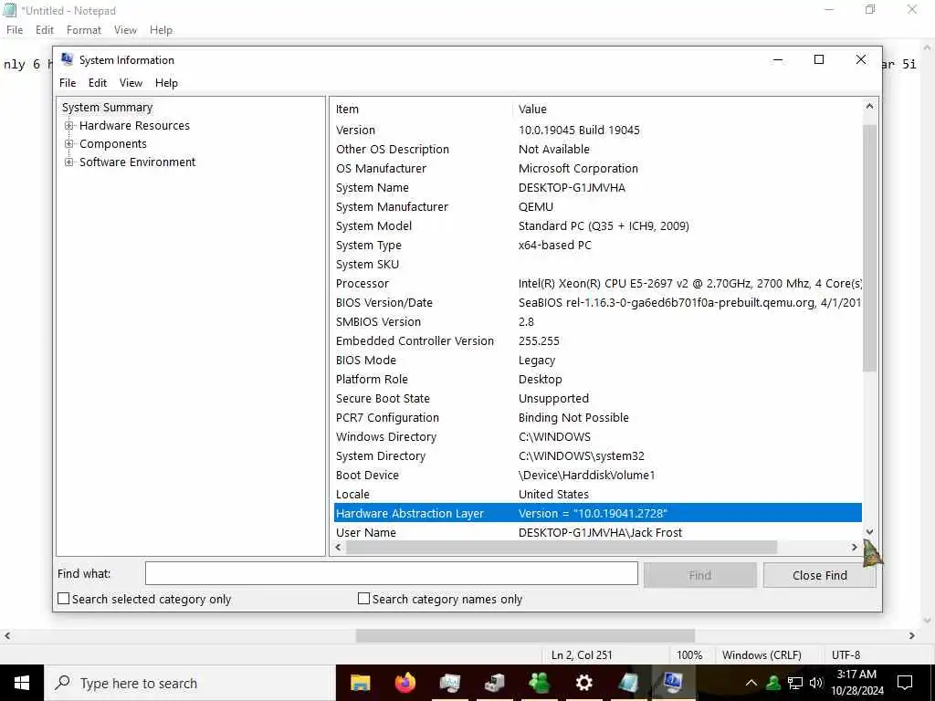Click the Value column header
This screenshot has height=701, width=935.
(x=687, y=110)
